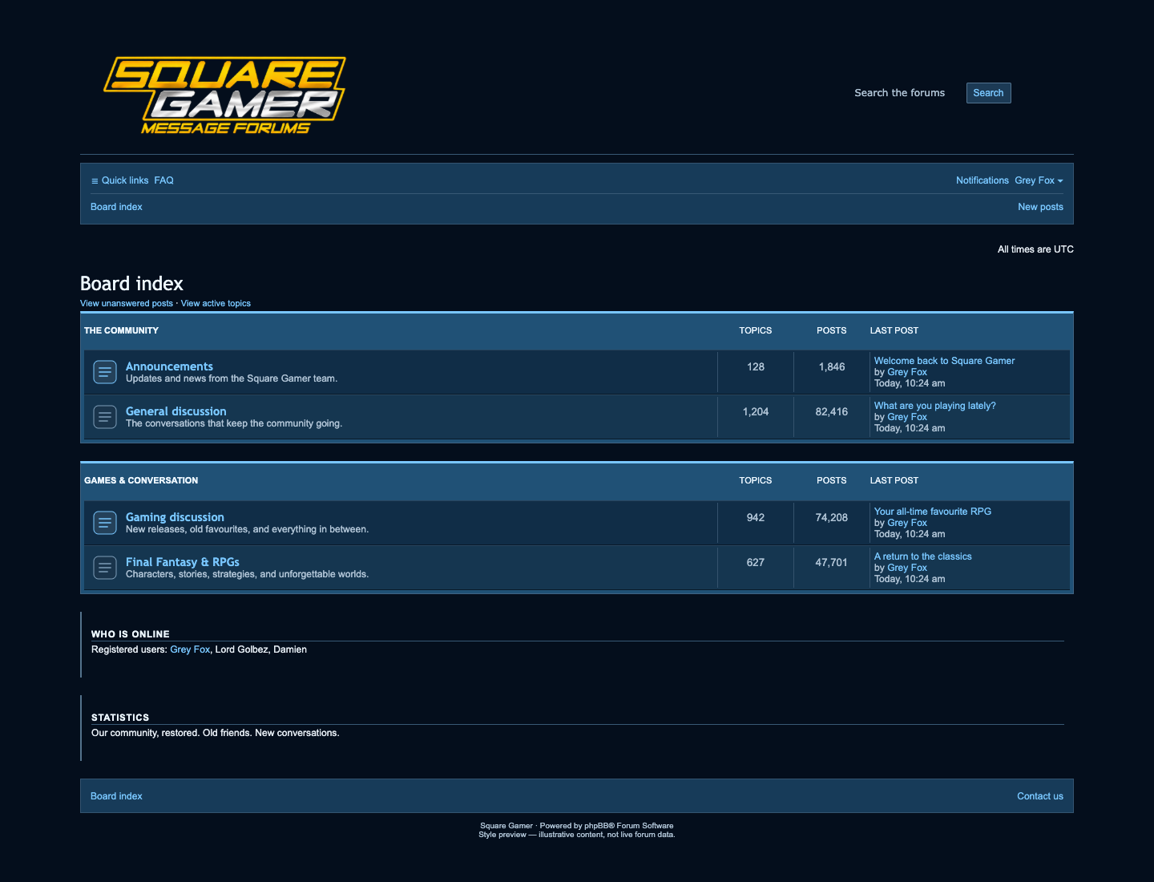Click the Final Fantasy & RPGs forum icon
Screen dimensions: 1154x882
[105, 568]
